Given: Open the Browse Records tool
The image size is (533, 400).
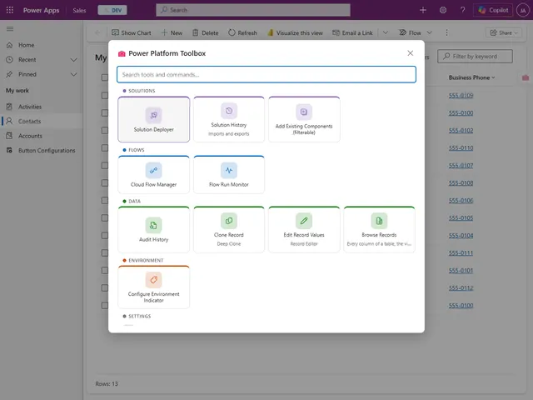Looking at the screenshot, I should 379,230.
